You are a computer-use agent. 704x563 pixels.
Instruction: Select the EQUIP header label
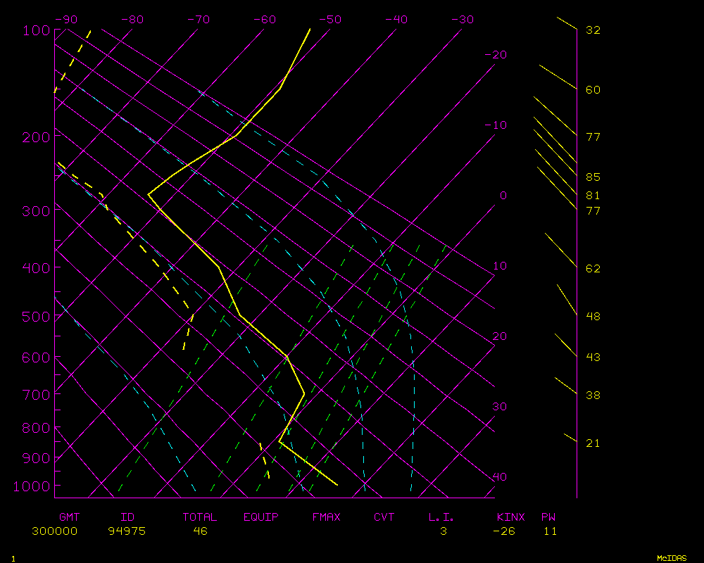point(261,517)
